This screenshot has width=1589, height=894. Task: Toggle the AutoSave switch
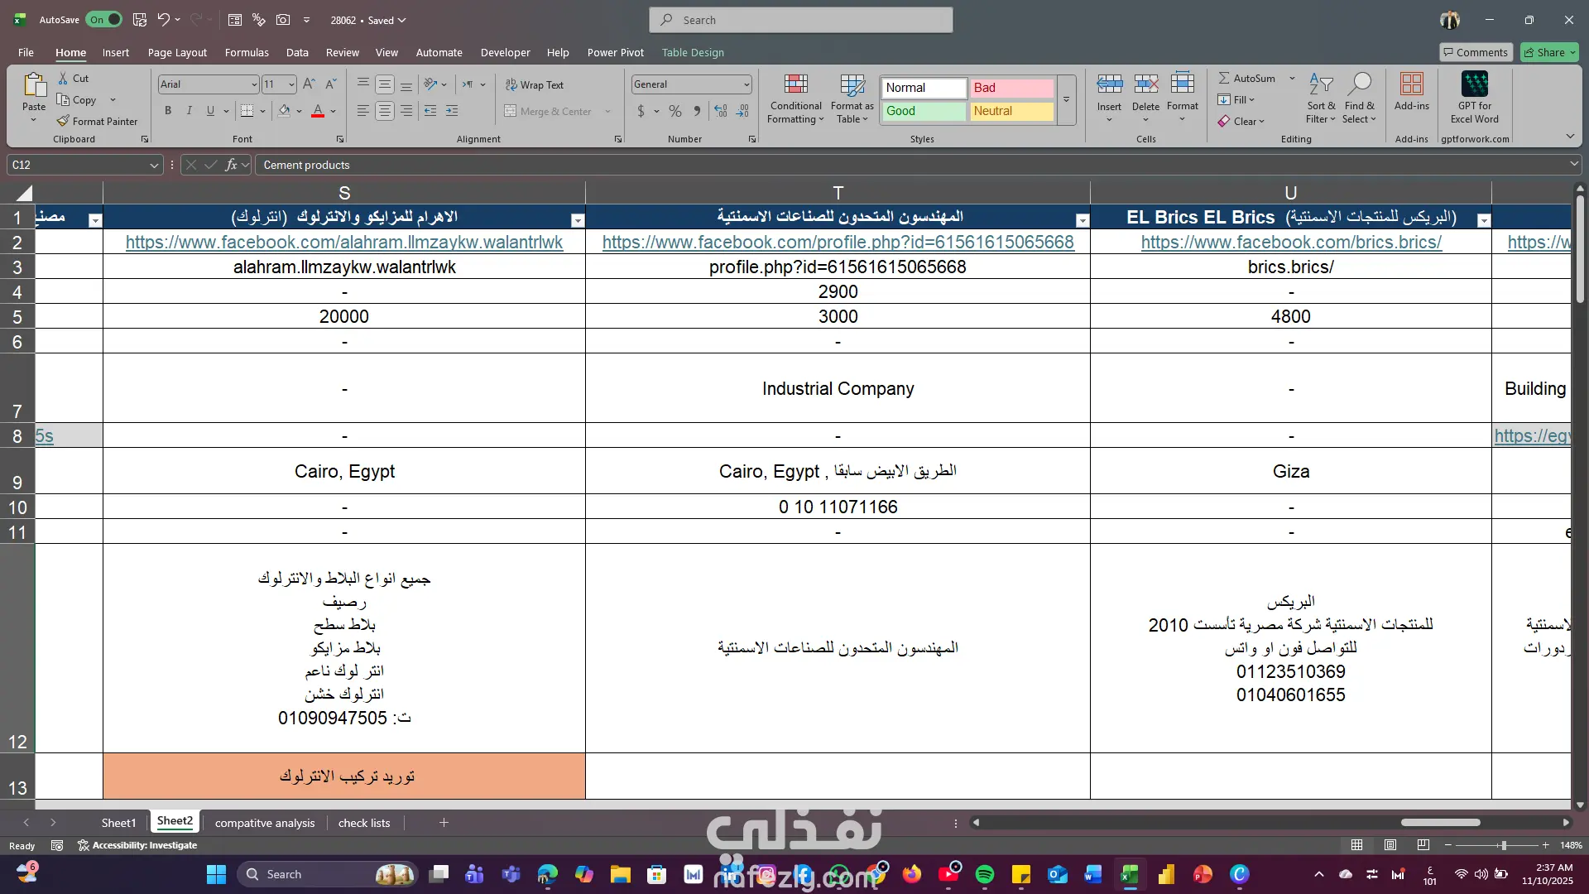point(104,20)
